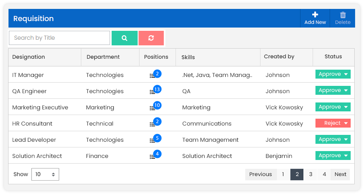
Task: Click the red refresh icon button
Action: (151, 38)
